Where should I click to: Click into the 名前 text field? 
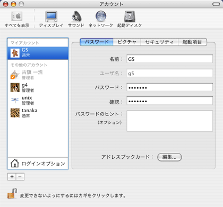tap(169, 59)
